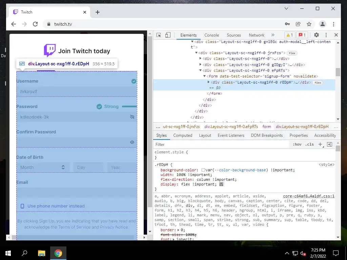The height and width of the screenshot is (260, 347).
Task: Collapse the jrxFzs div node
Action: (x=196, y=52)
